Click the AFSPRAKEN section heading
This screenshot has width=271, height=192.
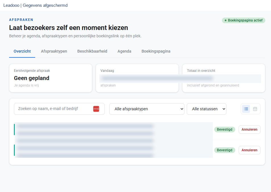coord(21,20)
